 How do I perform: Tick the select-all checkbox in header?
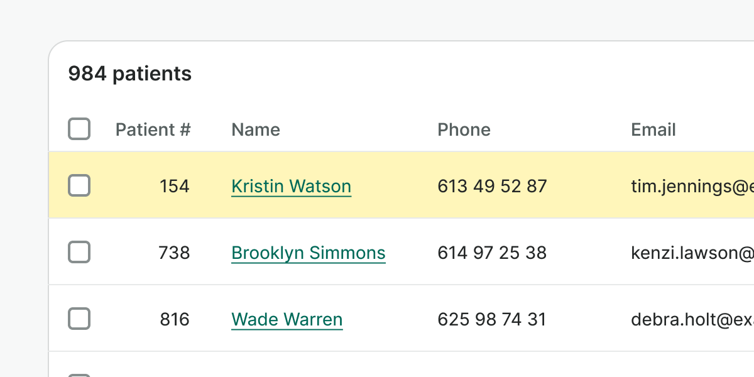(x=79, y=129)
